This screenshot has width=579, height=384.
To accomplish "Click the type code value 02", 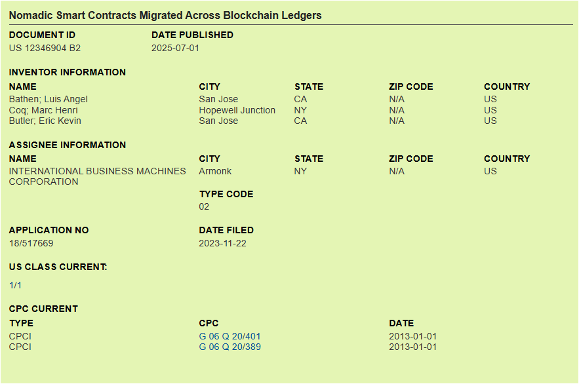I will click(204, 206).
